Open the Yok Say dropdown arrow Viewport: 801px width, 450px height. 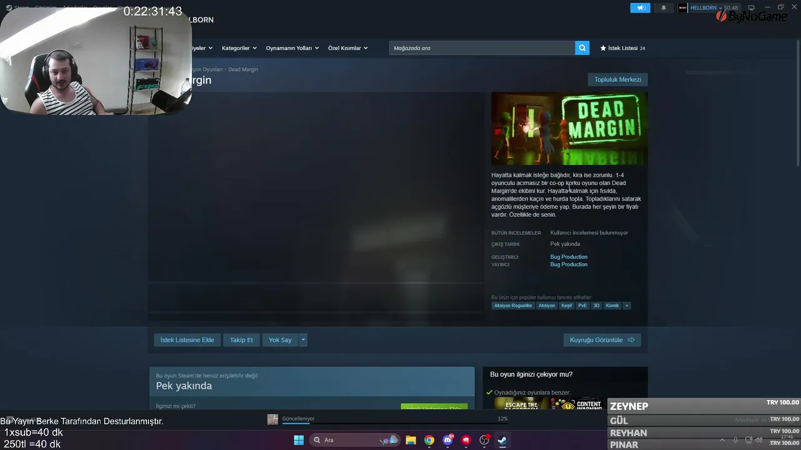(303, 340)
